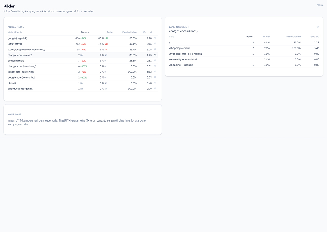Inspect duckduckgo (organisk) using its magnifier icon
The image size is (327, 232).
pyautogui.click(x=155, y=89)
